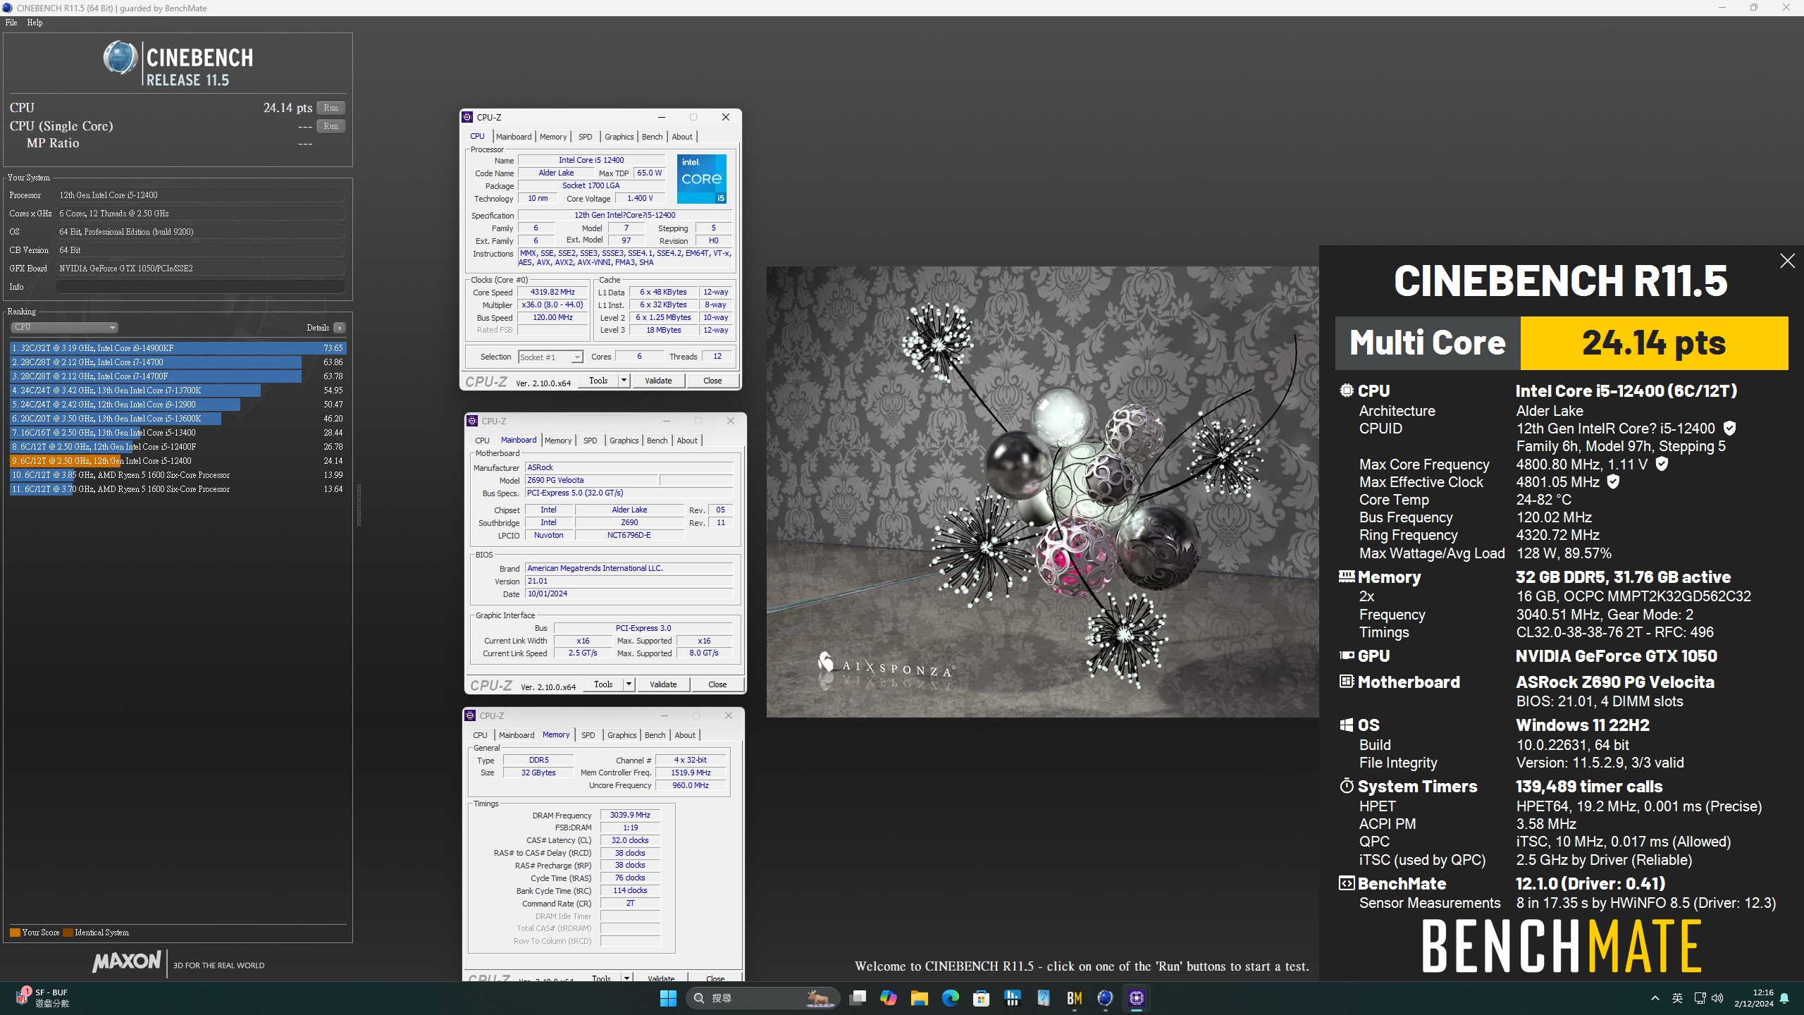Expand the ranking Details arrow button
Screen dimensions: 1804x1015
tap(340, 328)
